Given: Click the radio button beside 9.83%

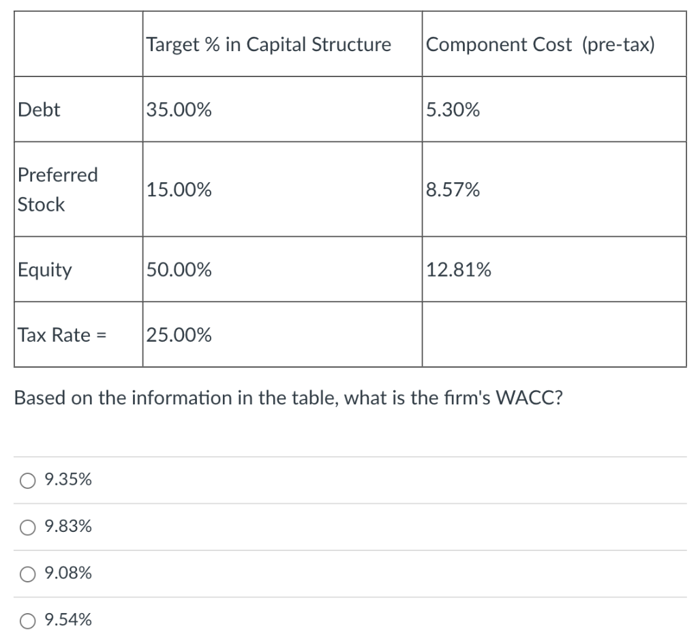Looking at the screenshot, I should tap(26, 526).
